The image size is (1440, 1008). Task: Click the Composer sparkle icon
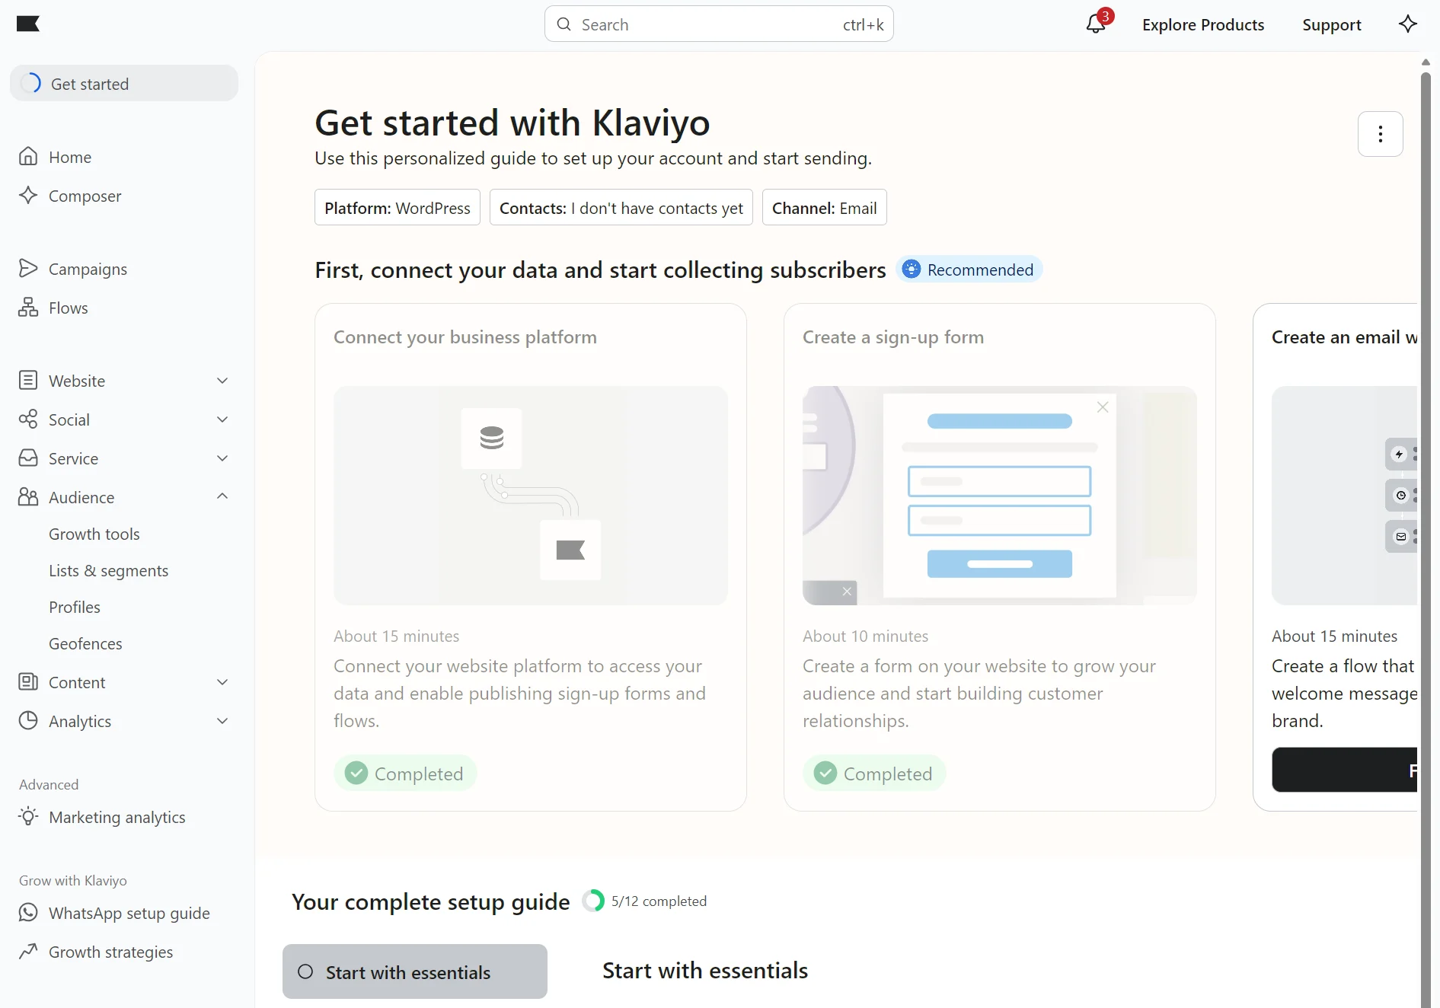click(x=28, y=195)
